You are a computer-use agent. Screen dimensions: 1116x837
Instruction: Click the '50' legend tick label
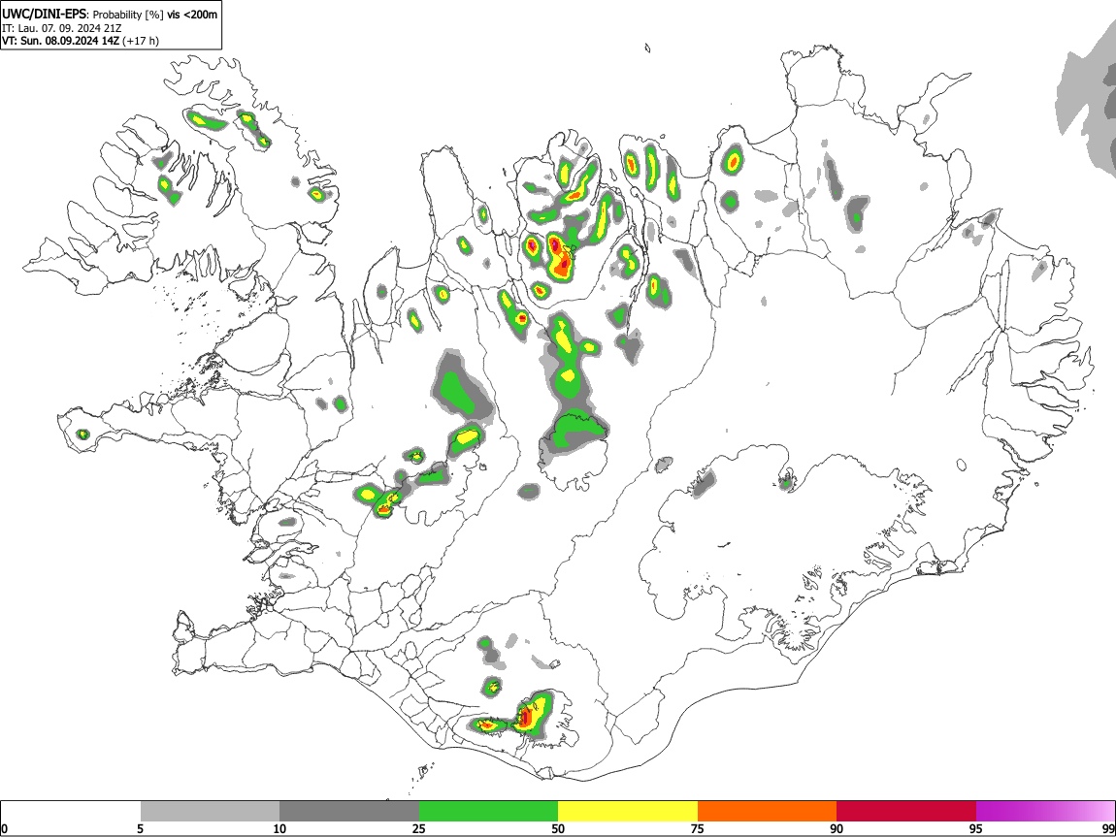pos(558,829)
